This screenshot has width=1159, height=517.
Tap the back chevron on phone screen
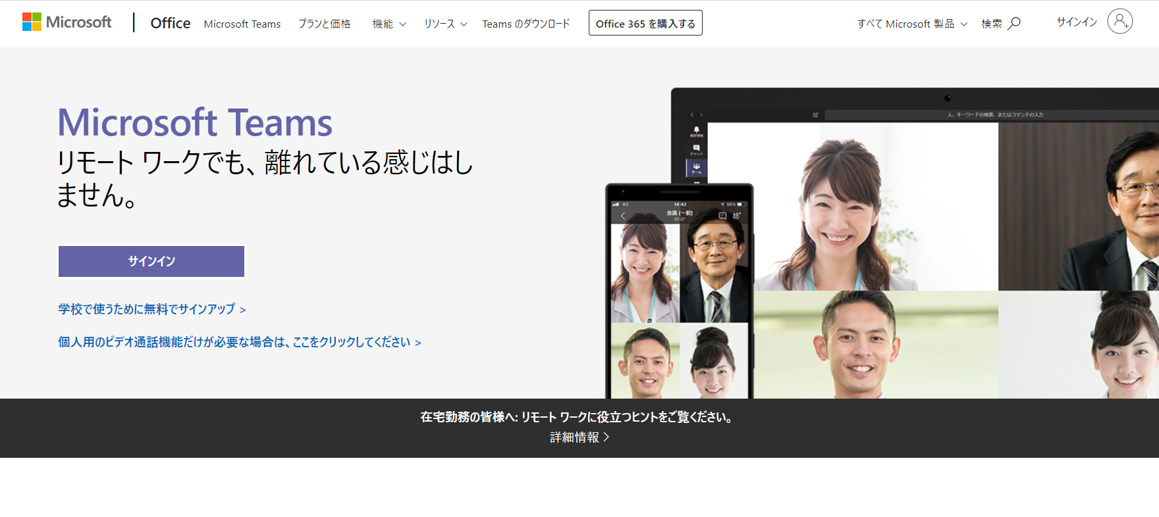click(x=623, y=216)
